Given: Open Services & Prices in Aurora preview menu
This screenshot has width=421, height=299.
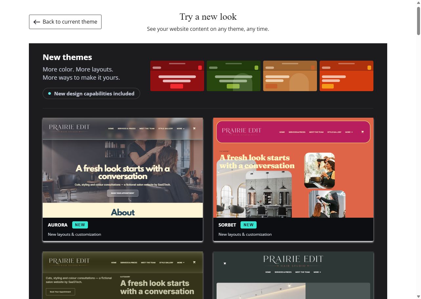Looking at the screenshot, I should click(x=126, y=129).
